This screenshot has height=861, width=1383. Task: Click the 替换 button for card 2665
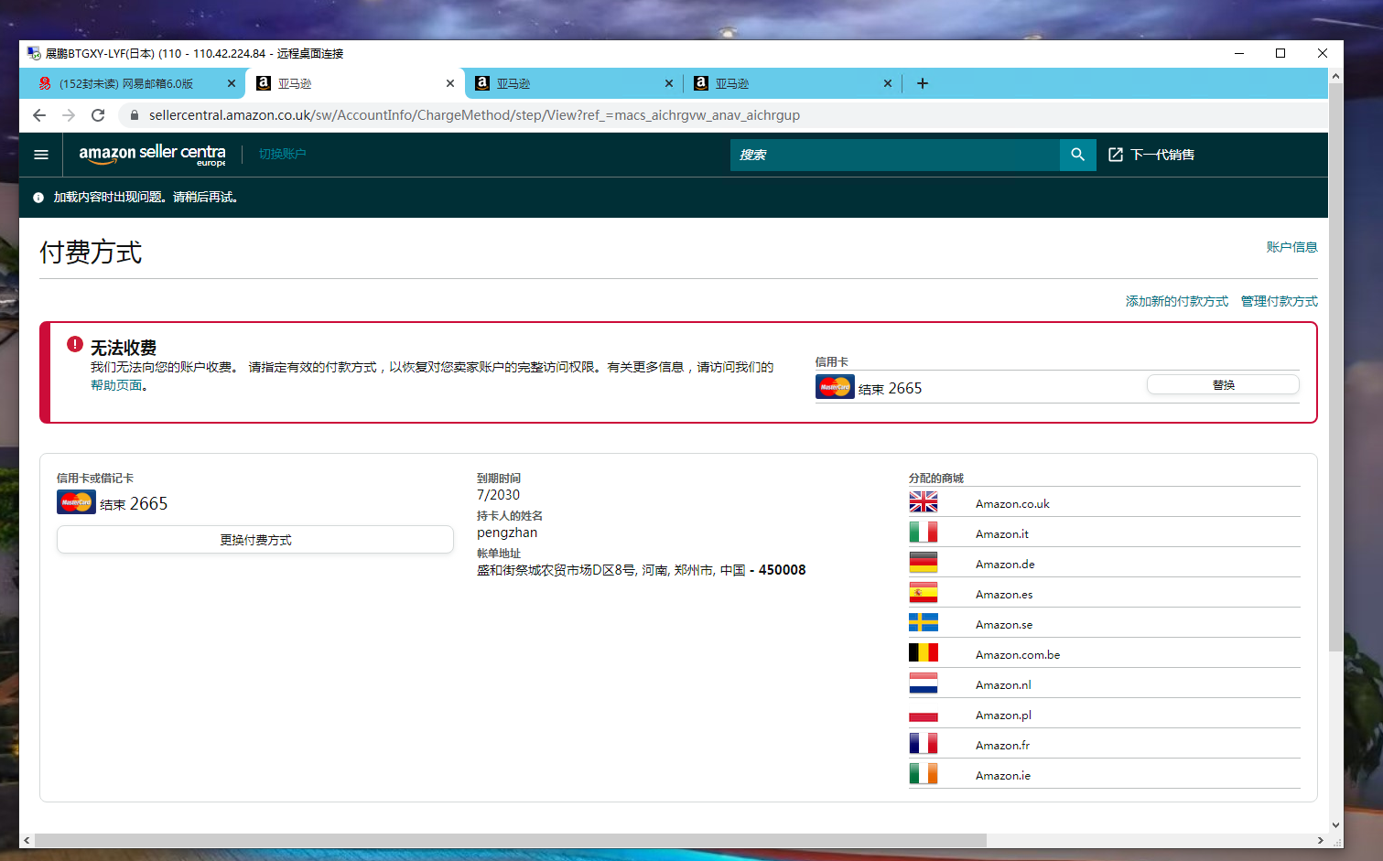click(x=1222, y=385)
